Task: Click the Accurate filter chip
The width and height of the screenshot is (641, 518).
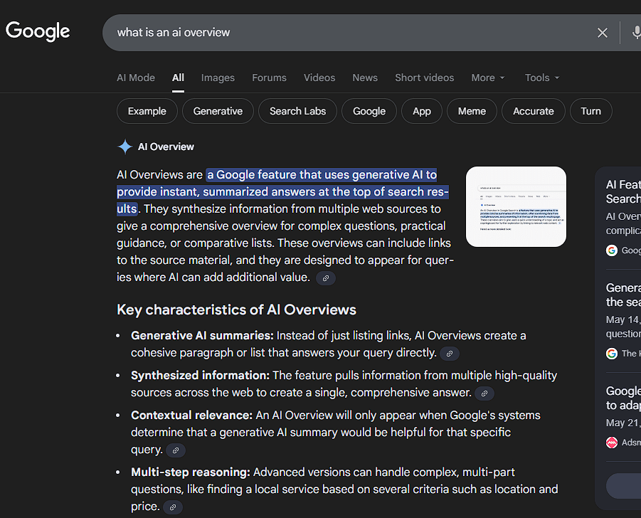Action: coord(533,111)
